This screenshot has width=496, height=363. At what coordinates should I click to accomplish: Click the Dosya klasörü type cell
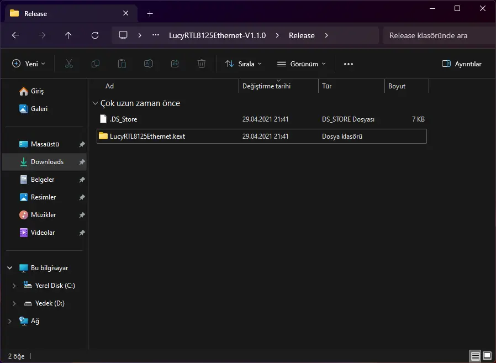point(342,136)
